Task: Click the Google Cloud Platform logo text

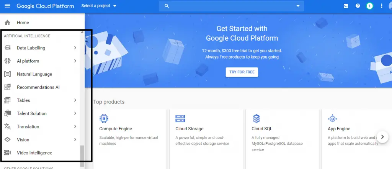Action: tap(45, 6)
